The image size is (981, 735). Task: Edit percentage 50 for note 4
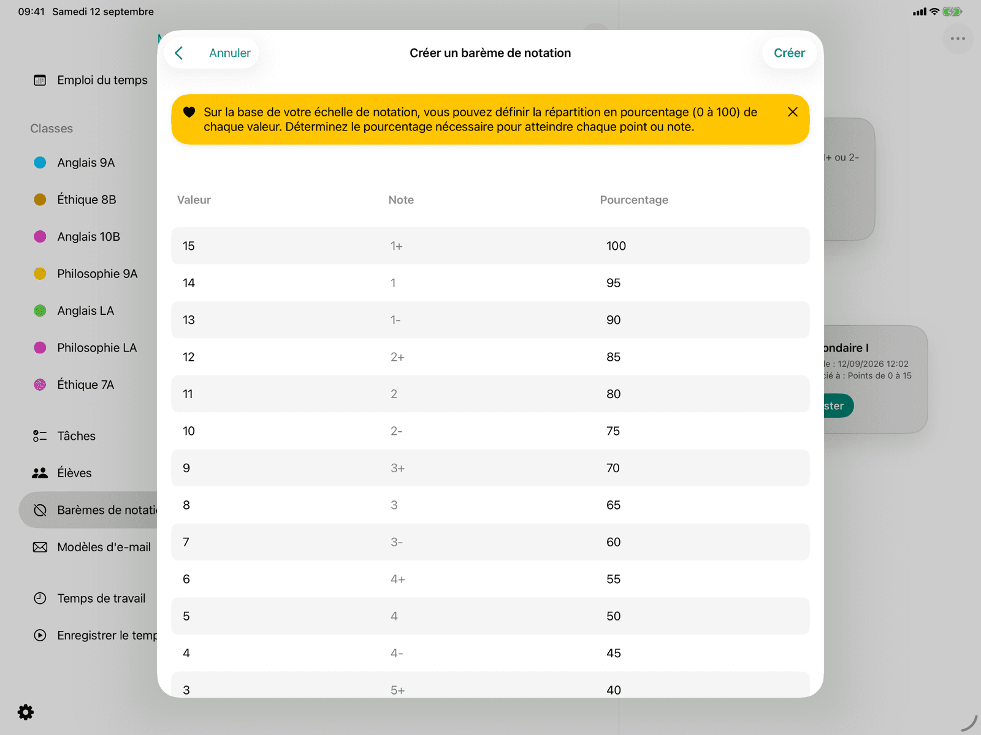pos(614,616)
